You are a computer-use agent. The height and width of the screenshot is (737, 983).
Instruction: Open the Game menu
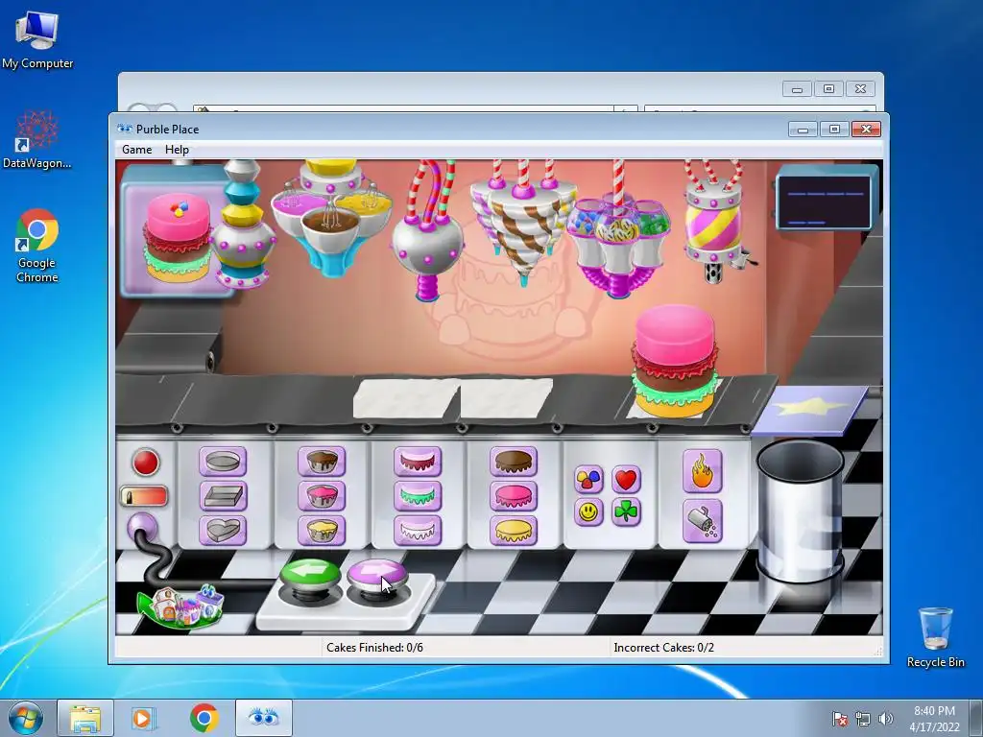[136, 149]
